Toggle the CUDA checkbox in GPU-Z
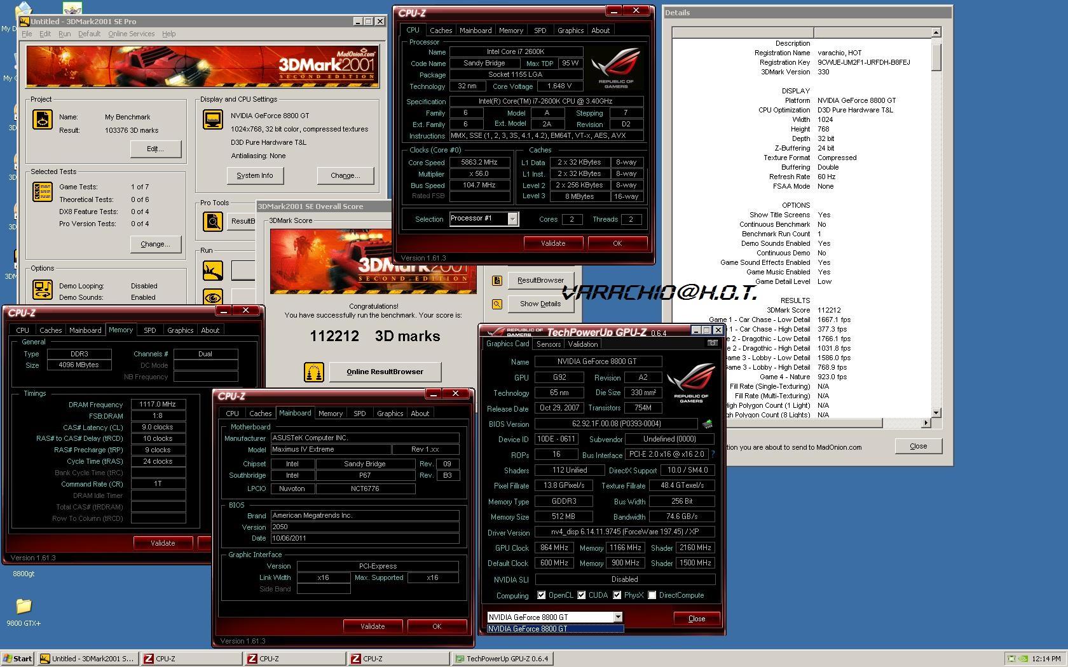The height and width of the screenshot is (667, 1068). coord(581,595)
